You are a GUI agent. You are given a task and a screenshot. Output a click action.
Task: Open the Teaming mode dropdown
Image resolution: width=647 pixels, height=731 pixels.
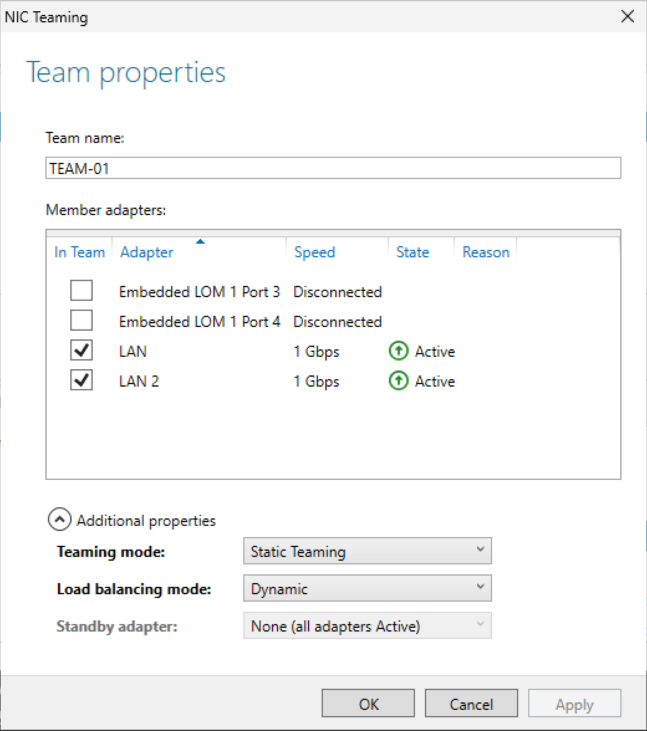pos(367,551)
